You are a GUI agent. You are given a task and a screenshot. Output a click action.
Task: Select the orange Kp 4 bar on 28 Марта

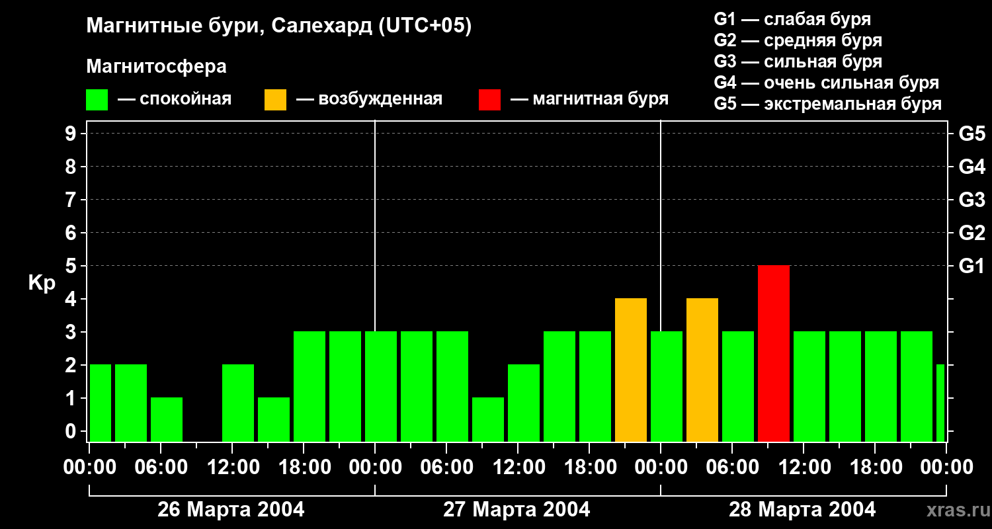702,370
